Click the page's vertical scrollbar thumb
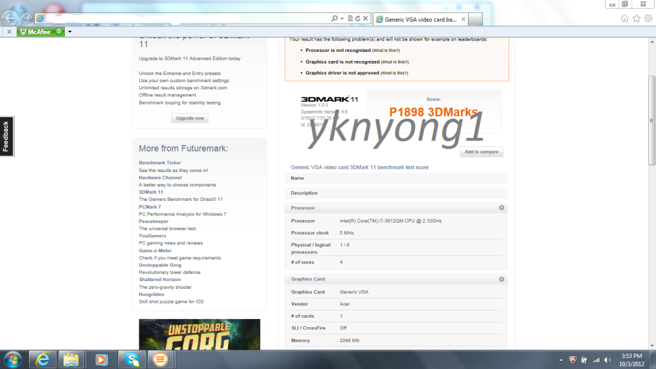Viewport: 656px width, 369px height. pyautogui.click(x=652, y=120)
